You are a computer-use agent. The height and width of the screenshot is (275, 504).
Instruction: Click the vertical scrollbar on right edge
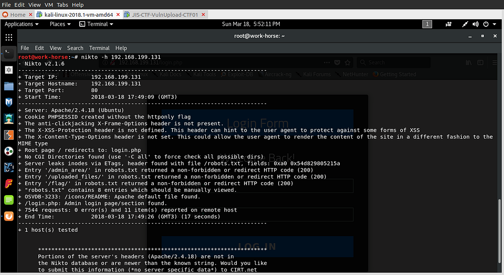pos(500,212)
